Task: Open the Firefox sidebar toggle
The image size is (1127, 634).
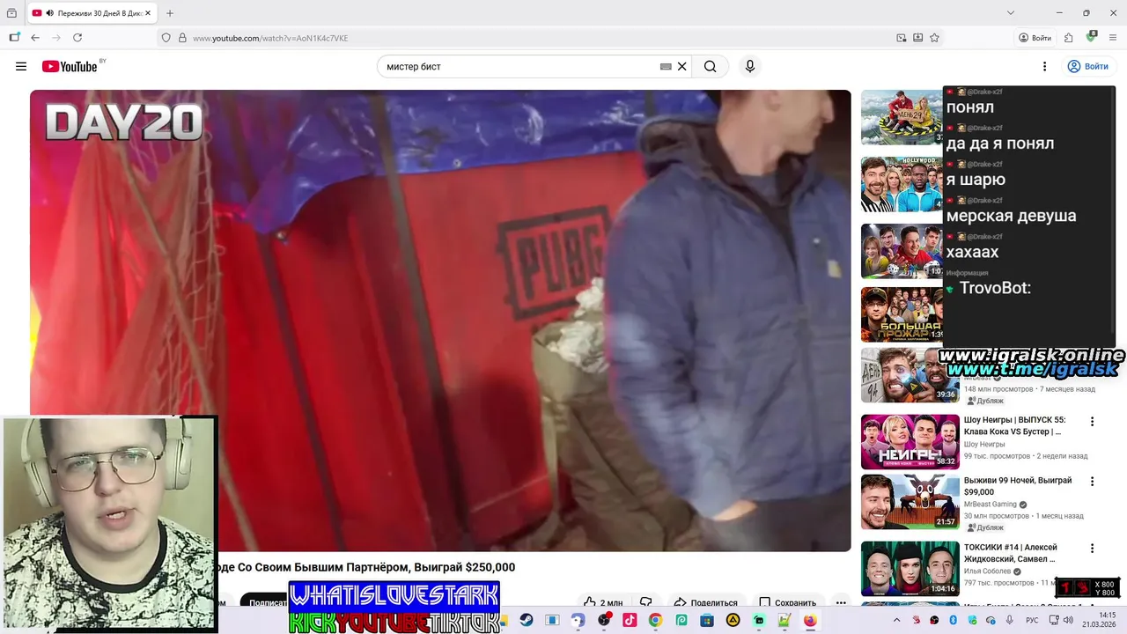Action: (x=14, y=38)
